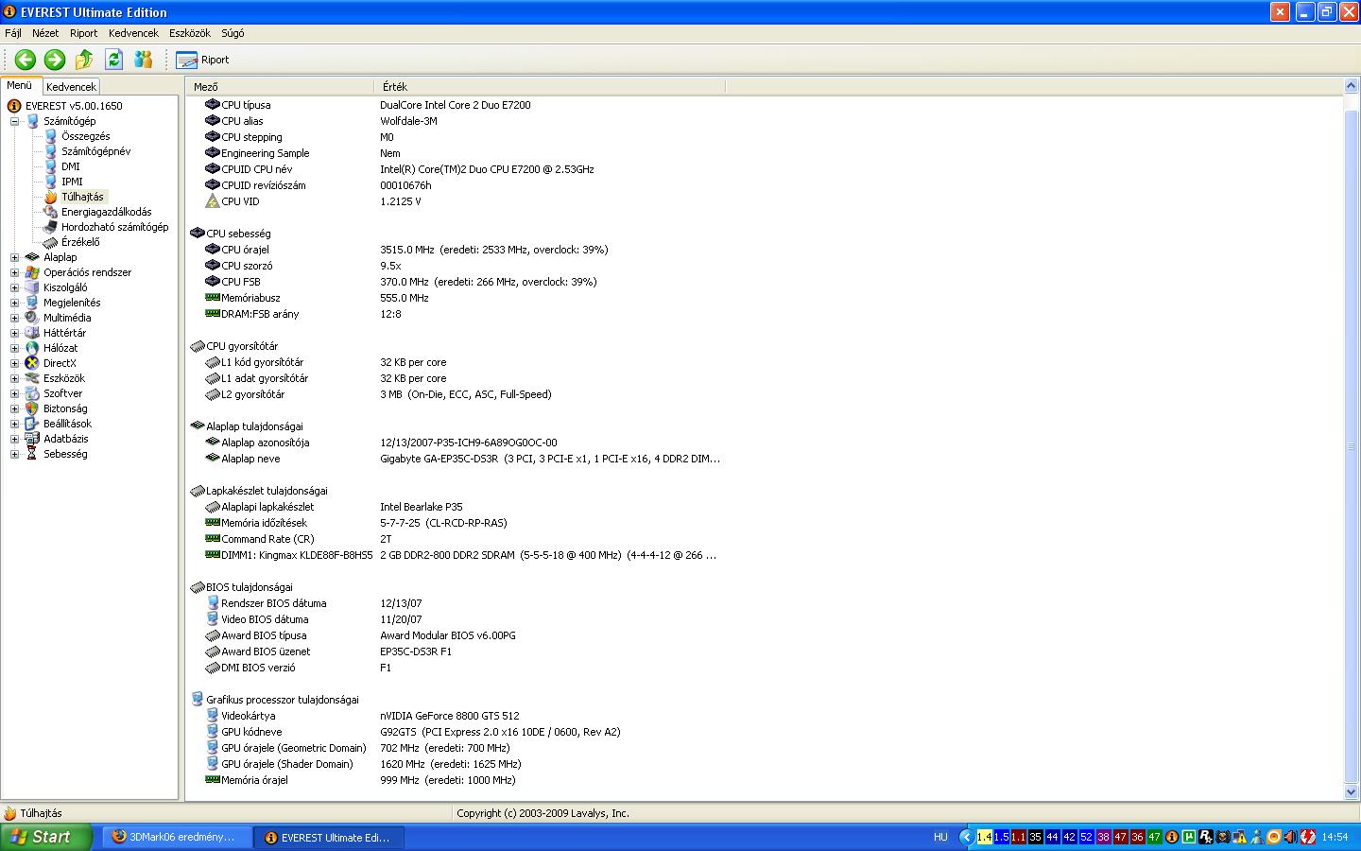The width and height of the screenshot is (1361, 851).
Task: Open the Windows Start button
Action: pos(46,837)
